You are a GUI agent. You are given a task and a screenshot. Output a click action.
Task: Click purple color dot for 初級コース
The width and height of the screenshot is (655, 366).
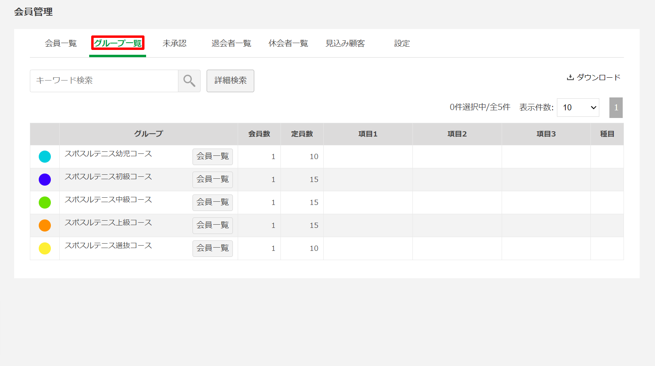click(x=45, y=180)
